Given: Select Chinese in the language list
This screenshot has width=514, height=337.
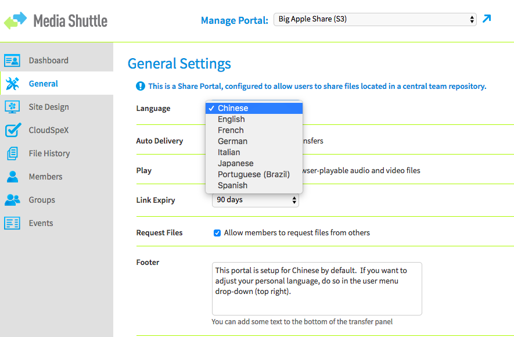Looking at the screenshot, I should (254, 108).
